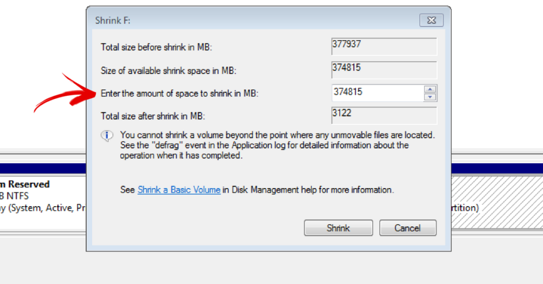Select the total size before shrink value 377937

384,46
